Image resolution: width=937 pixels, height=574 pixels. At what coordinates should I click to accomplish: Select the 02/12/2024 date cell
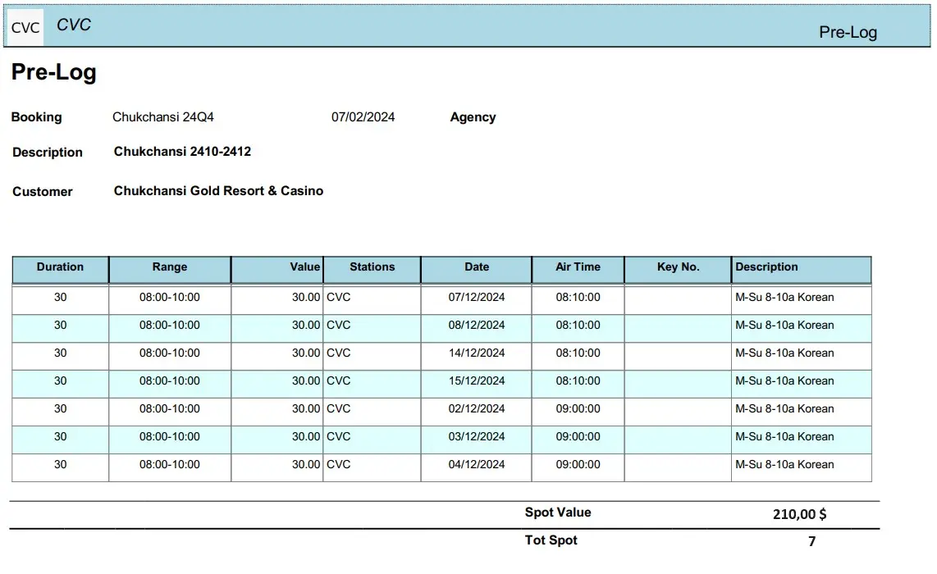click(476, 409)
